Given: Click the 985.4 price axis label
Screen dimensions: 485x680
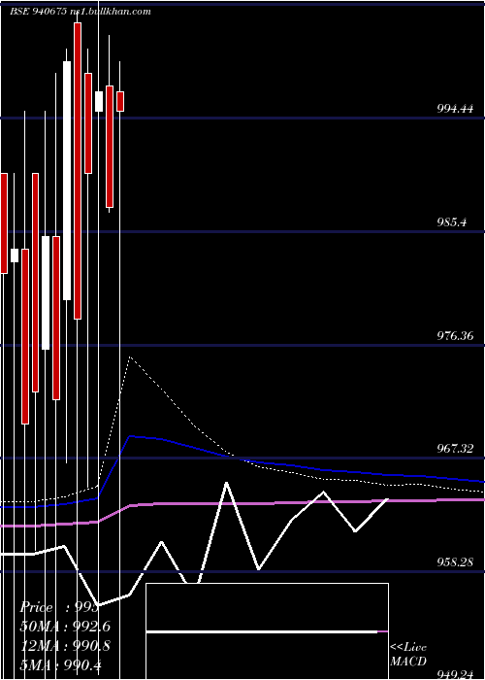Looking at the screenshot, I should point(451,222).
